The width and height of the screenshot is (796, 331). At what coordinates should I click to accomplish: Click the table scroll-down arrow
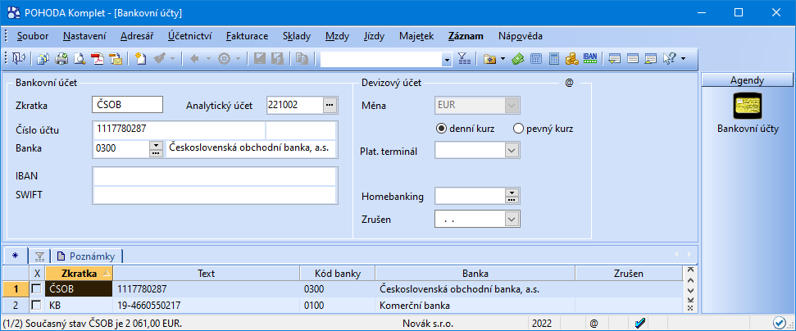pyautogui.click(x=689, y=290)
